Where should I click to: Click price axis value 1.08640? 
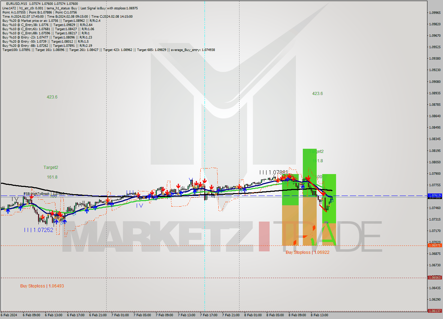[435, 116]
